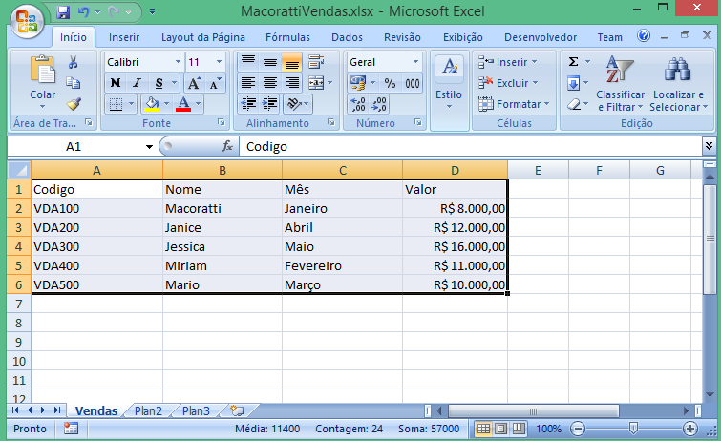The width and height of the screenshot is (721, 441).
Task: Open the Calibri font name dropdown
Action: coord(178,62)
